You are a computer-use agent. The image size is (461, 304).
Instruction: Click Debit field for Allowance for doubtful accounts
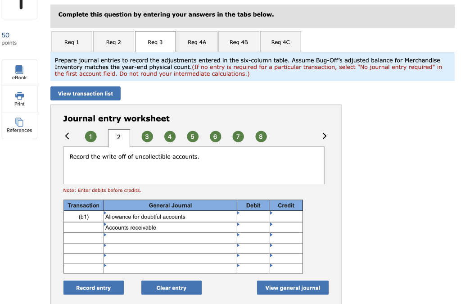253,217
